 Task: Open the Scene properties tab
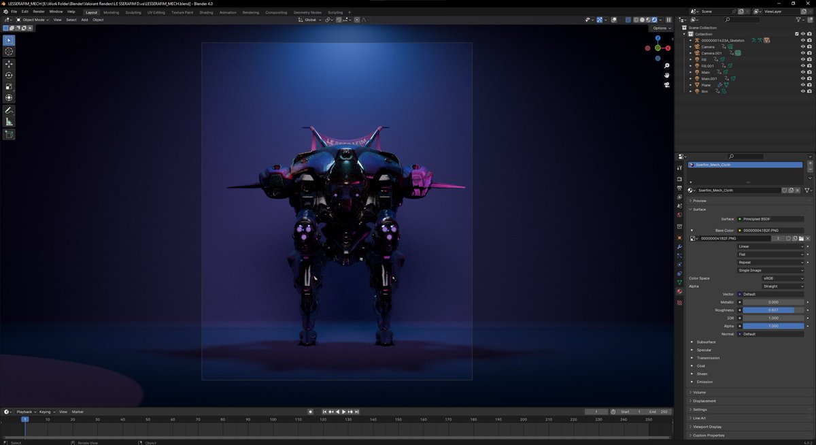(679, 206)
